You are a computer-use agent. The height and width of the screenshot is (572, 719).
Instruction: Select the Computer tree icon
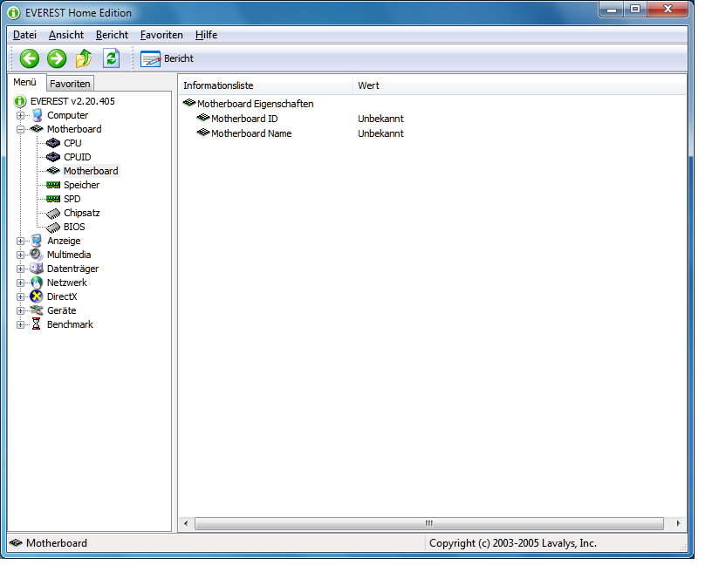(x=38, y=115)
